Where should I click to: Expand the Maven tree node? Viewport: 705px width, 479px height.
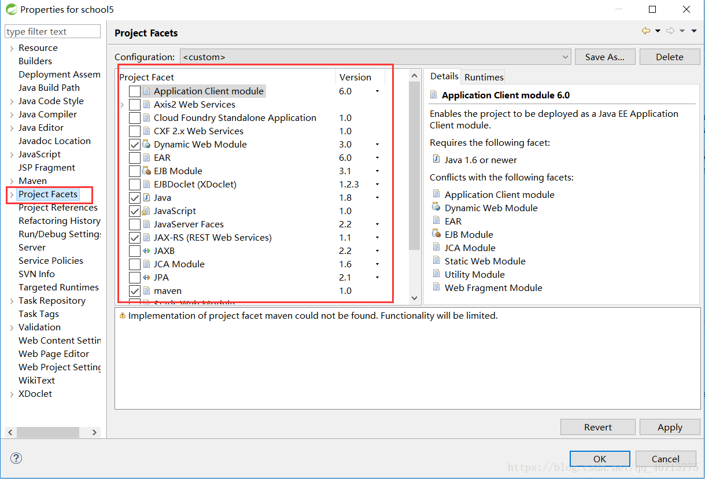click(x=12, y=181)
